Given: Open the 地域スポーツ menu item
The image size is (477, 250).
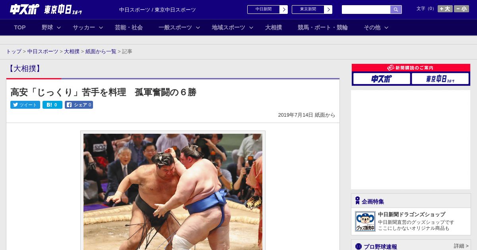Looking at the screenshot, I should [229, 27].
